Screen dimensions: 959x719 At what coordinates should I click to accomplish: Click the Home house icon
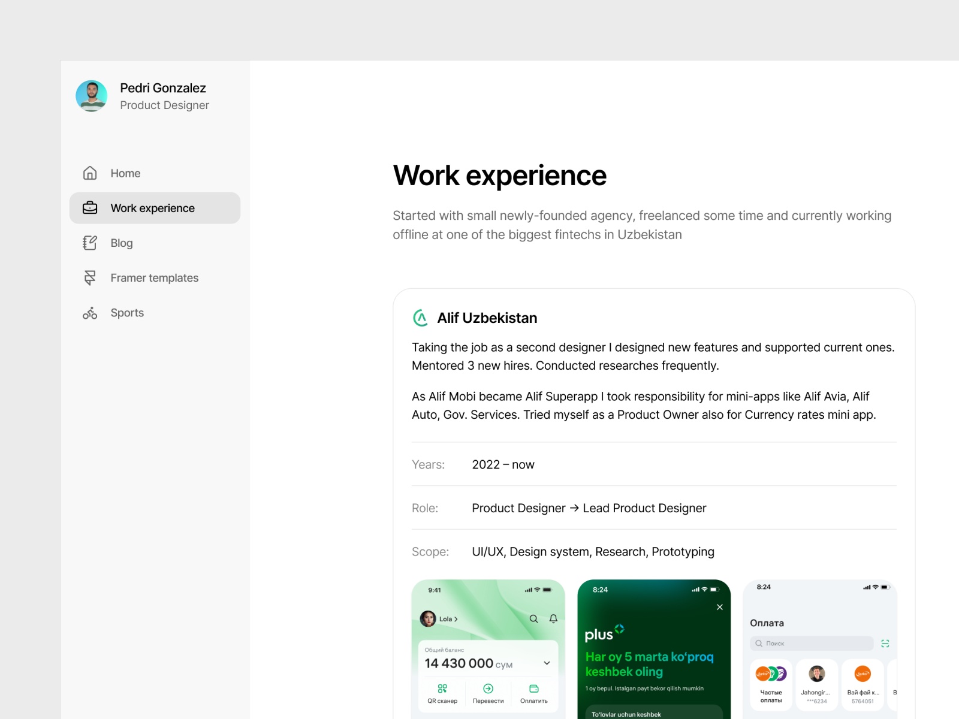tap(90, 173)
